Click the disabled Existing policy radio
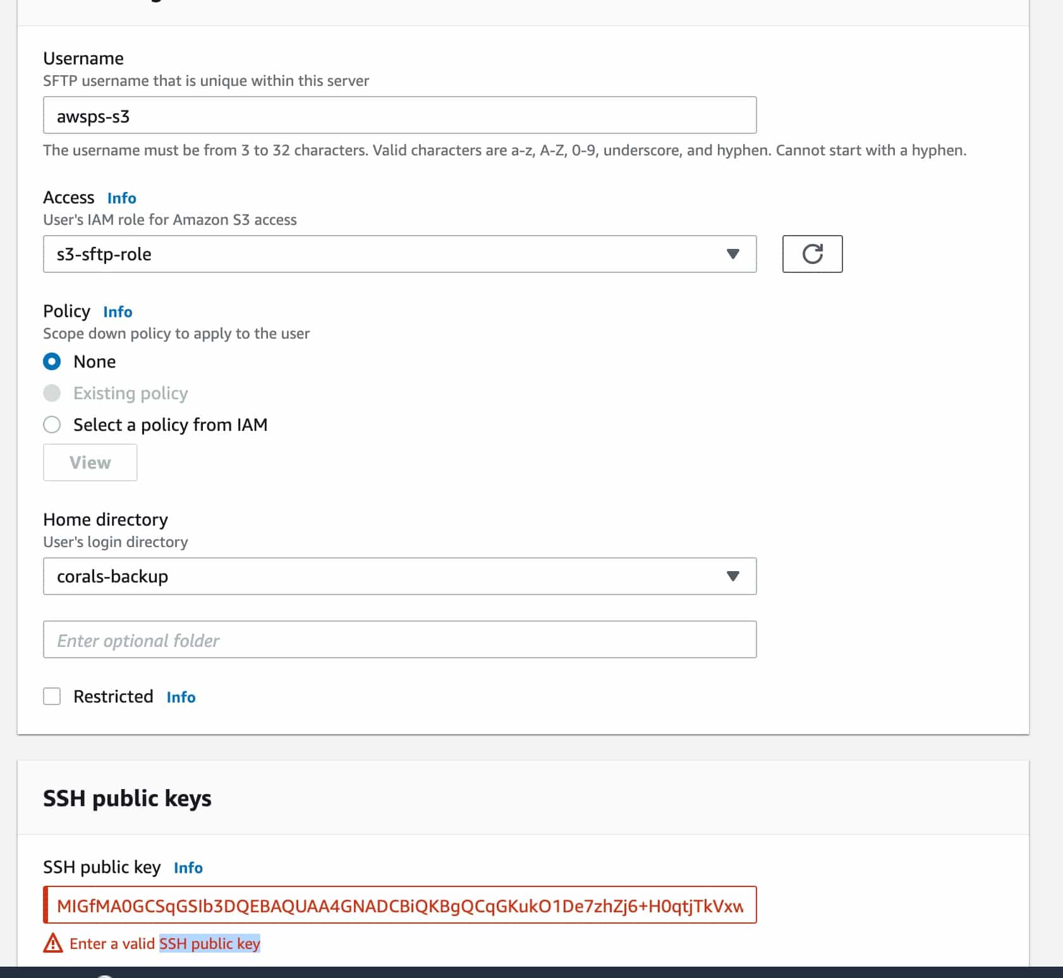Viewport: 1063px width, 978px height. pos(52,393)
